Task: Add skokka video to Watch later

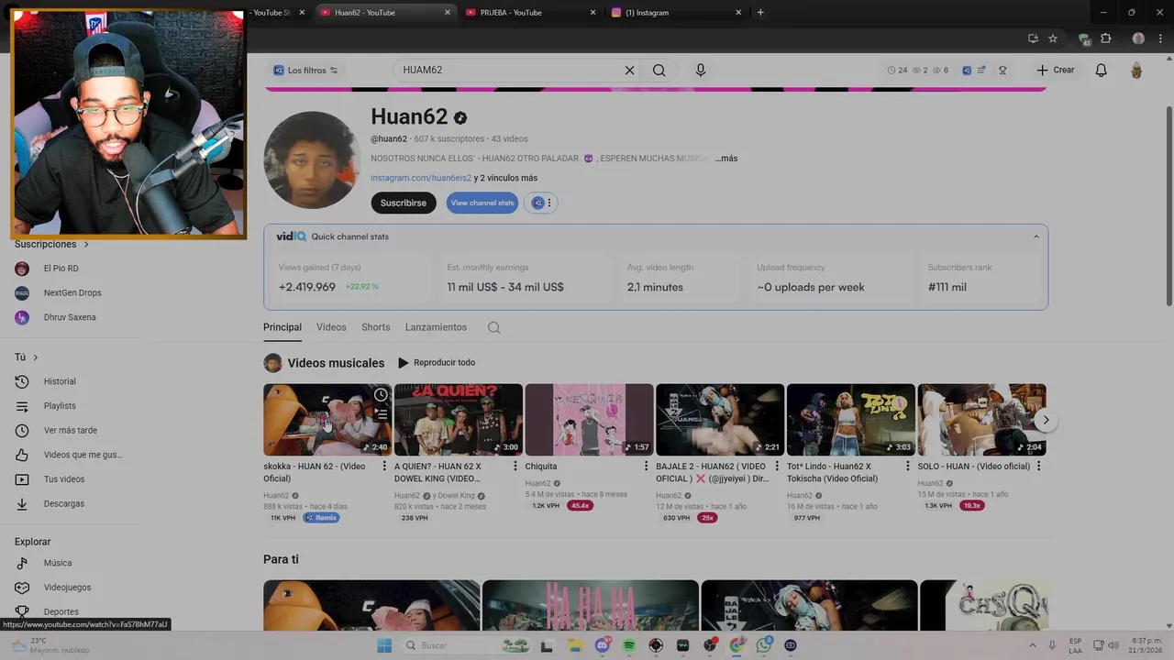Action: pos(381,395)
